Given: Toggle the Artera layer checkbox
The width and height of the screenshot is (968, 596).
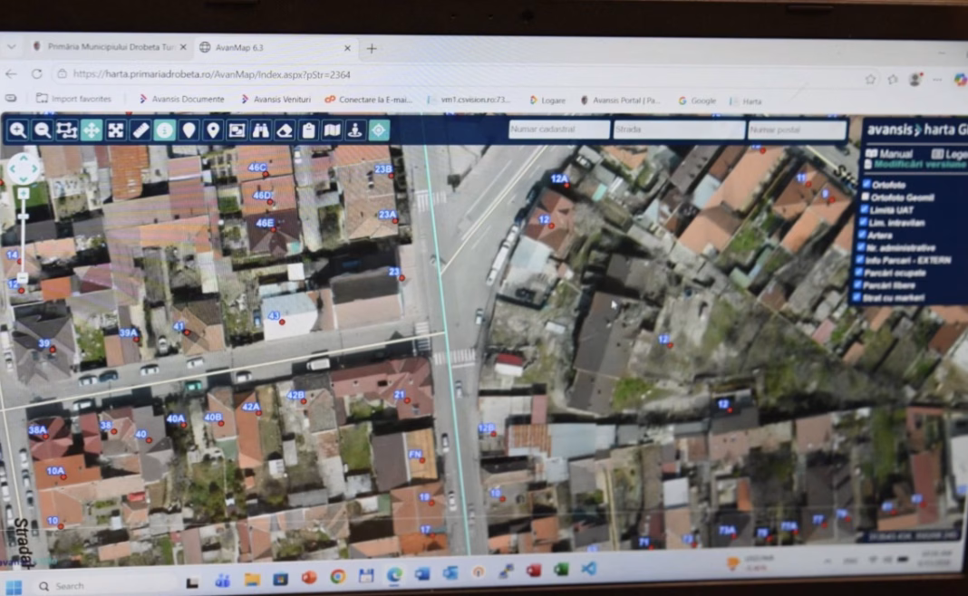Looking at the screenshot, I should (x=862, y=235).
